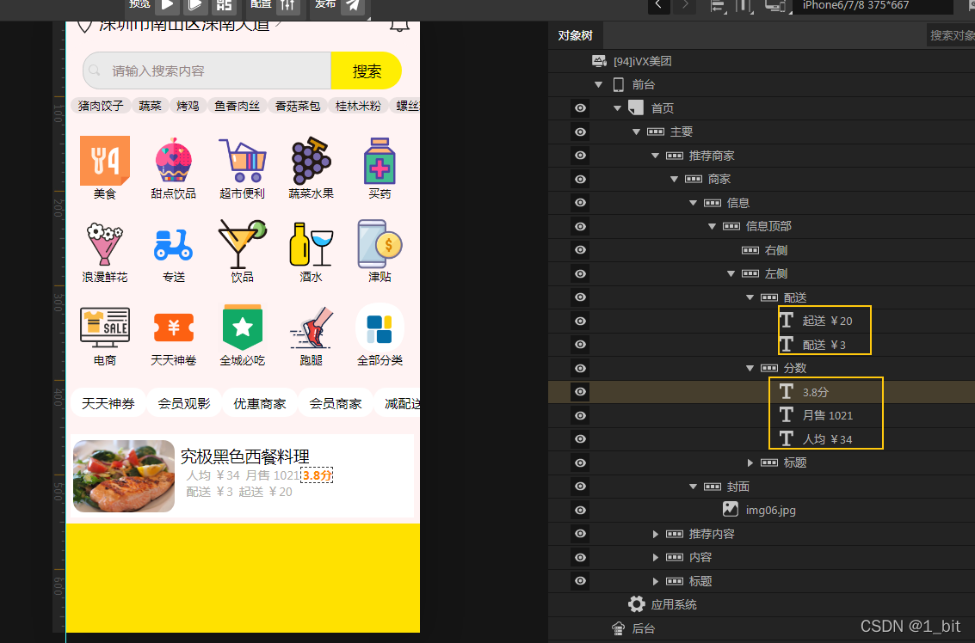The image size is (975, 643).
Task: Toggle visibility of img06.jpg
Action: tap(581, 510)
